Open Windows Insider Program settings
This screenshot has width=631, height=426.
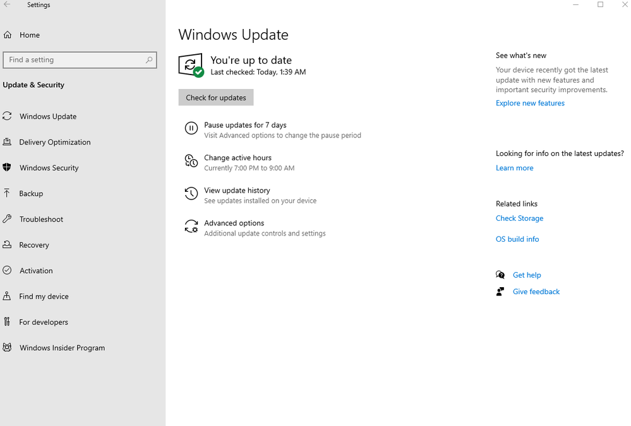63,348
